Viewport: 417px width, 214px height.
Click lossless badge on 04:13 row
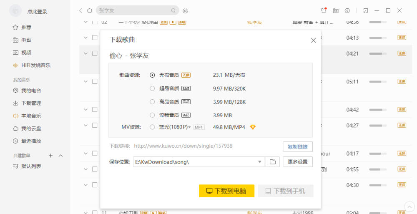[402, 38]
